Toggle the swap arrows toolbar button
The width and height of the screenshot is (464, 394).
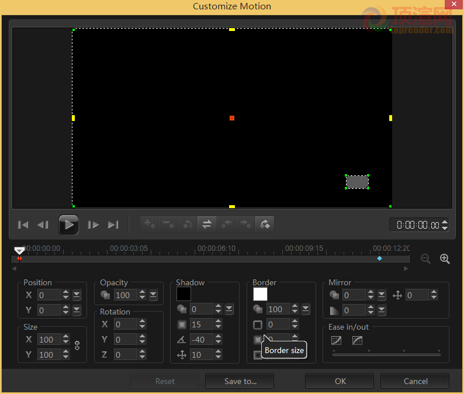(x=207, y=224)
